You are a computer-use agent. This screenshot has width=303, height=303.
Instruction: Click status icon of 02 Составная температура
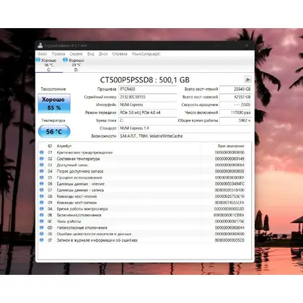42,159
